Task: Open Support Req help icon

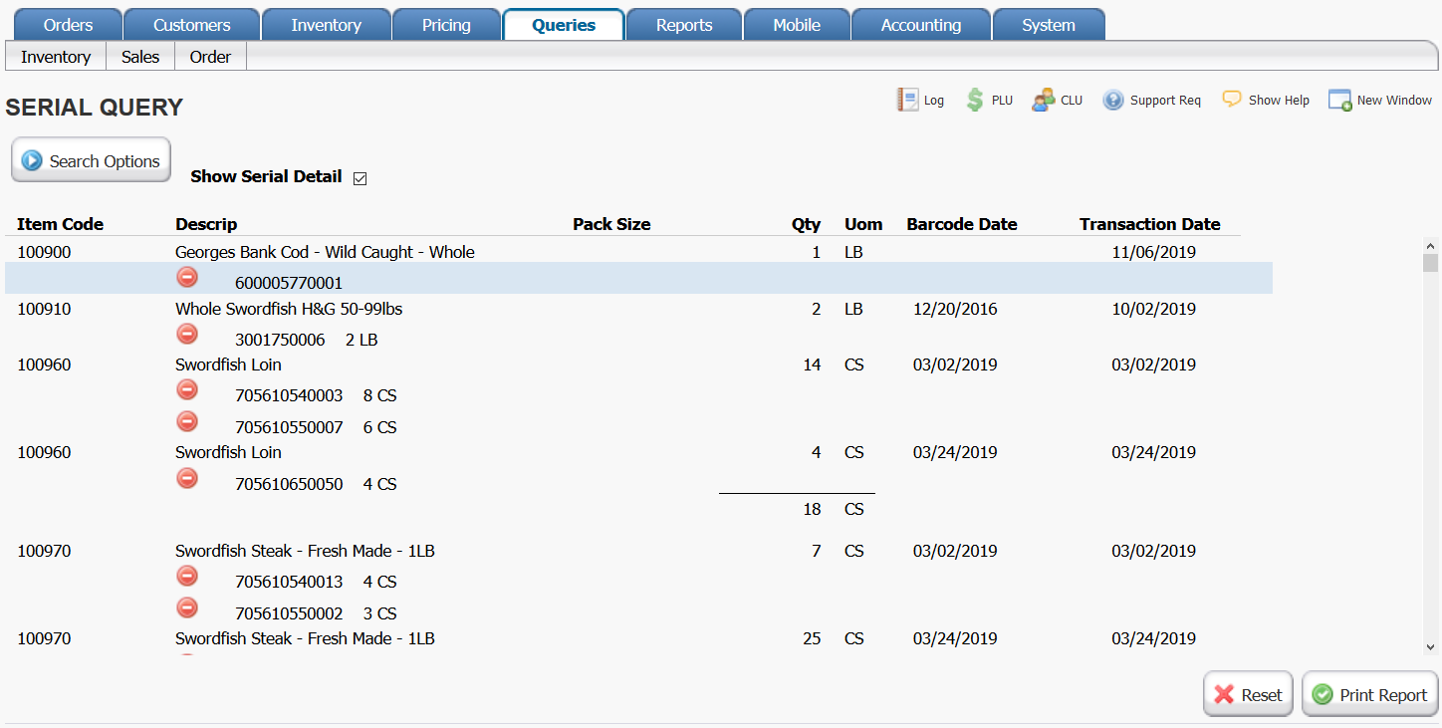Action: 1112,100
